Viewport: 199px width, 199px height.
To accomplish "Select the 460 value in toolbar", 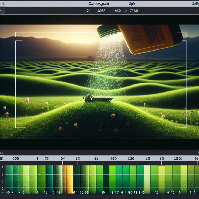I will [118, 11].
